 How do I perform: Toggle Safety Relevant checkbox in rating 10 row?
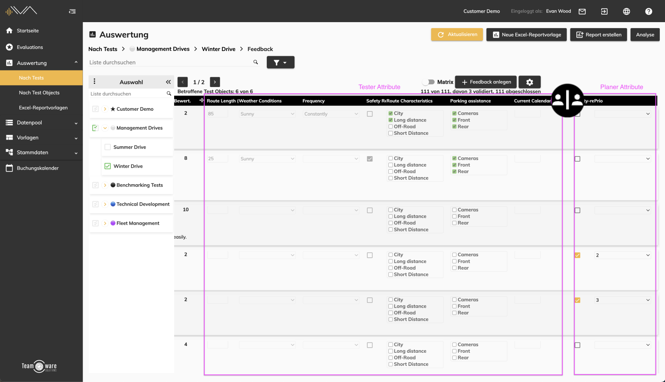(370, 210)
